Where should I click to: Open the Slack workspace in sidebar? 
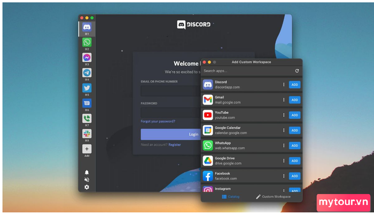[x=87, y=134]
